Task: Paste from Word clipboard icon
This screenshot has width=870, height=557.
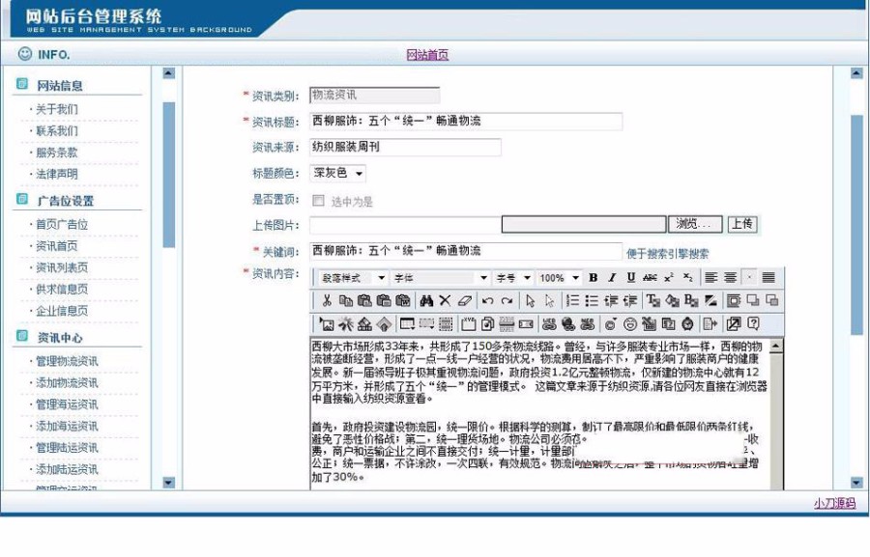Action: tap(403, 301)
